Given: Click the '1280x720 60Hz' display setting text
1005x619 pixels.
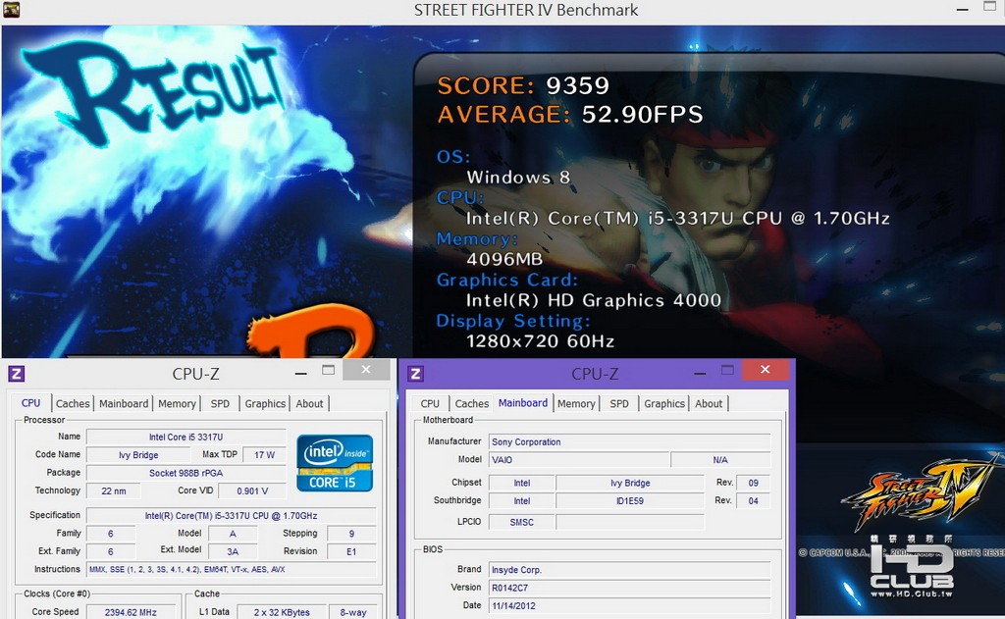Looking at the screenshot, I should 540,341.
